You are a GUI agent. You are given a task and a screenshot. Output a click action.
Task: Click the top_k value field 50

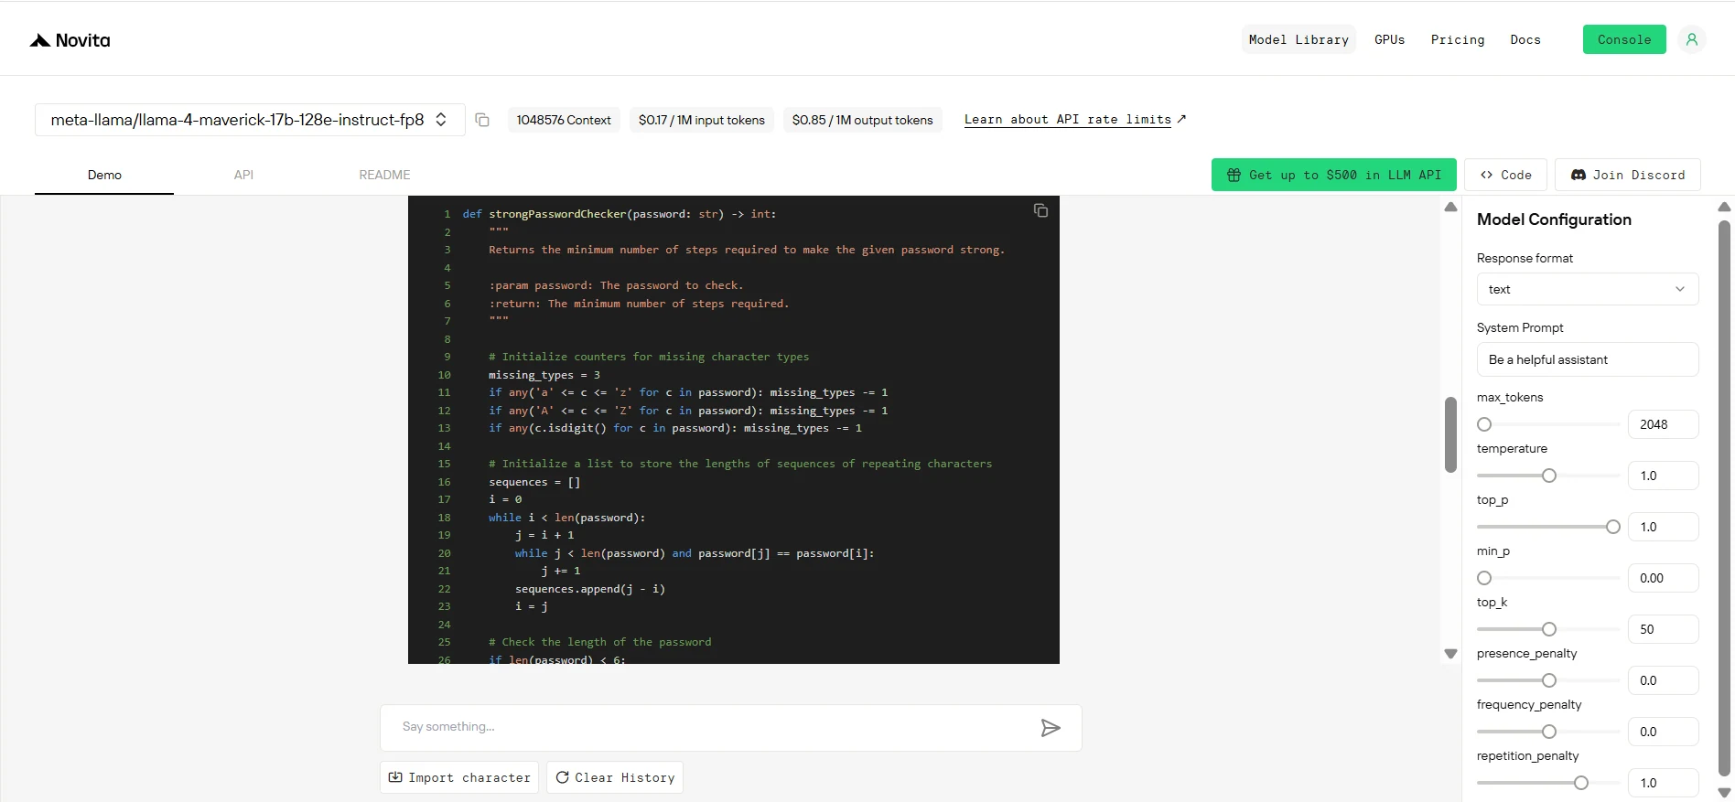pyautogui.click(x=1664, y=629)
